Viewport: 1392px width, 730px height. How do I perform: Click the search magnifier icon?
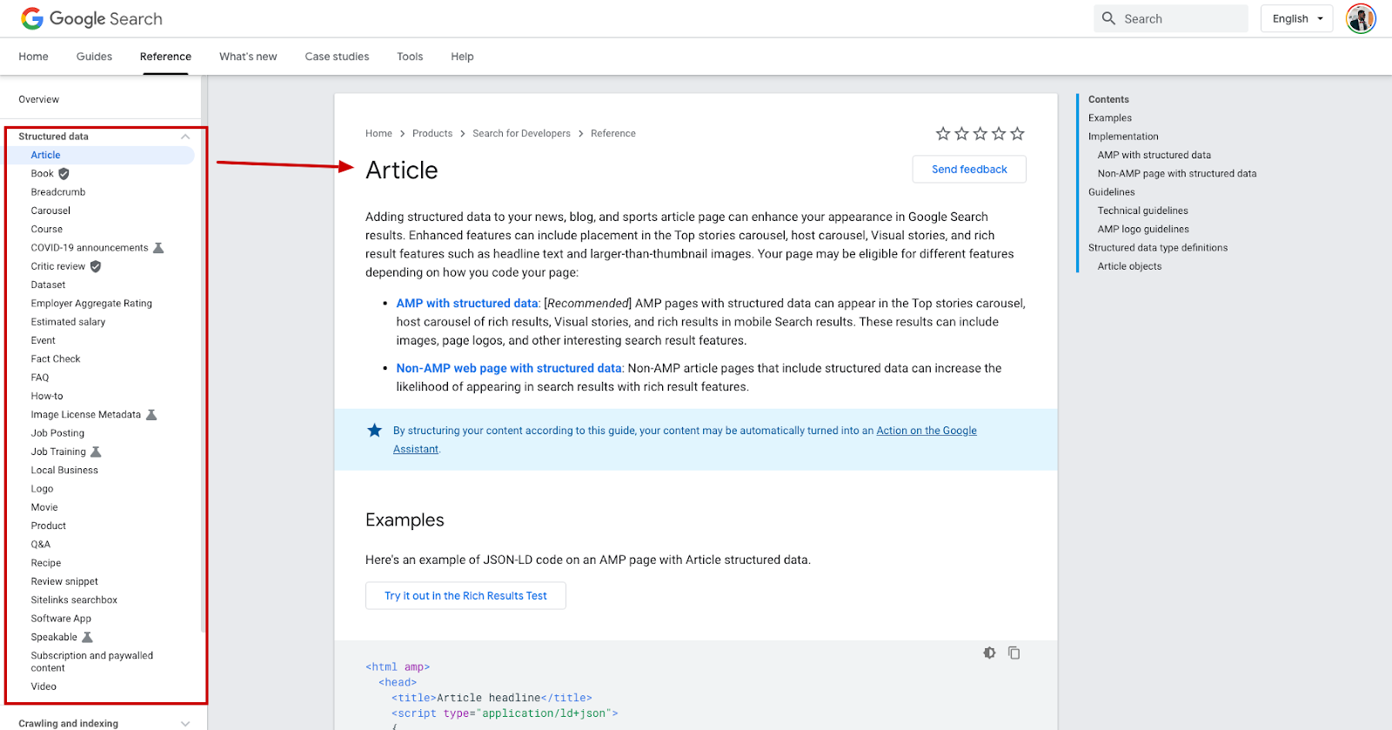[1108, 18]
